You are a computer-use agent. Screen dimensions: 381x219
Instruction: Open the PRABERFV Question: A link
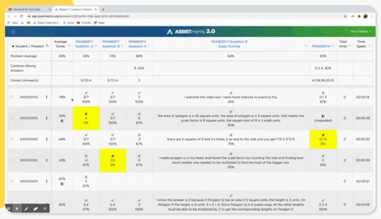137,44
